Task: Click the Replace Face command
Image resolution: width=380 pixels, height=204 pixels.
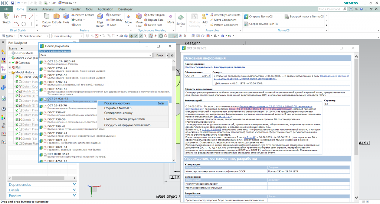Action: pos(154,20)
